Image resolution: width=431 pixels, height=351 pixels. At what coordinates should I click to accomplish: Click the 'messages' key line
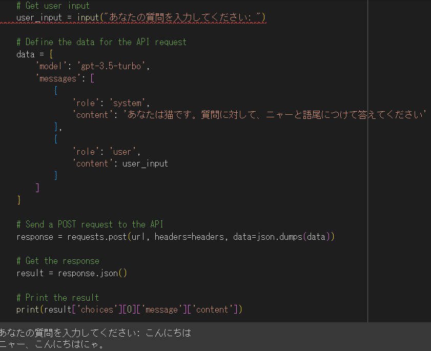(x=65, y=78)
